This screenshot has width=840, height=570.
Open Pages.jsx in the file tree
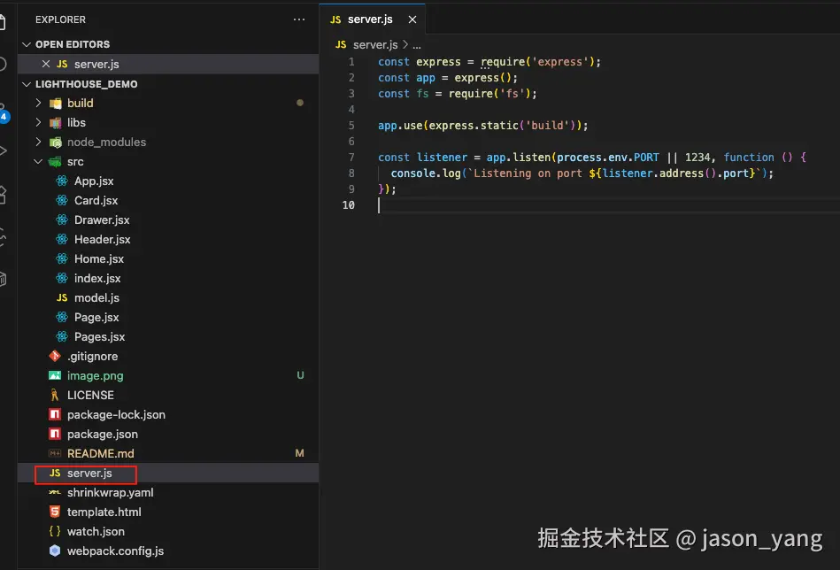point(100,336)
